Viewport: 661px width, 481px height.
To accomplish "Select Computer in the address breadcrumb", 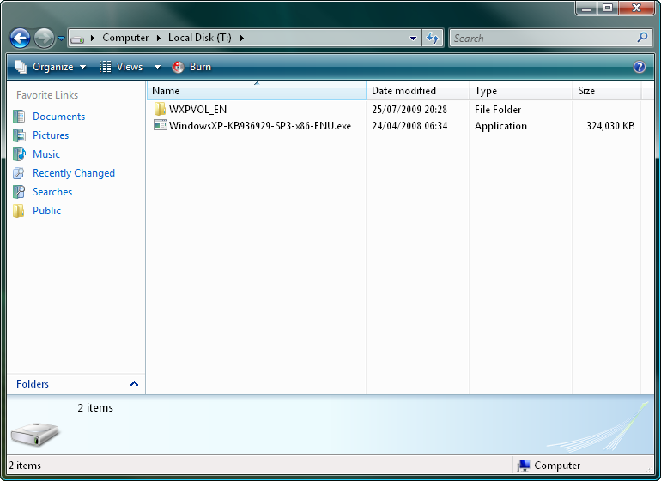I will tap(125, 38).
